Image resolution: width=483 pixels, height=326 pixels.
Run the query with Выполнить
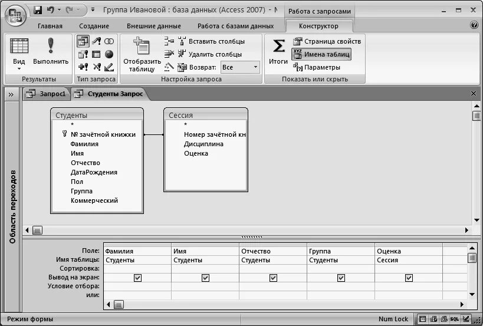pos(51,51)
